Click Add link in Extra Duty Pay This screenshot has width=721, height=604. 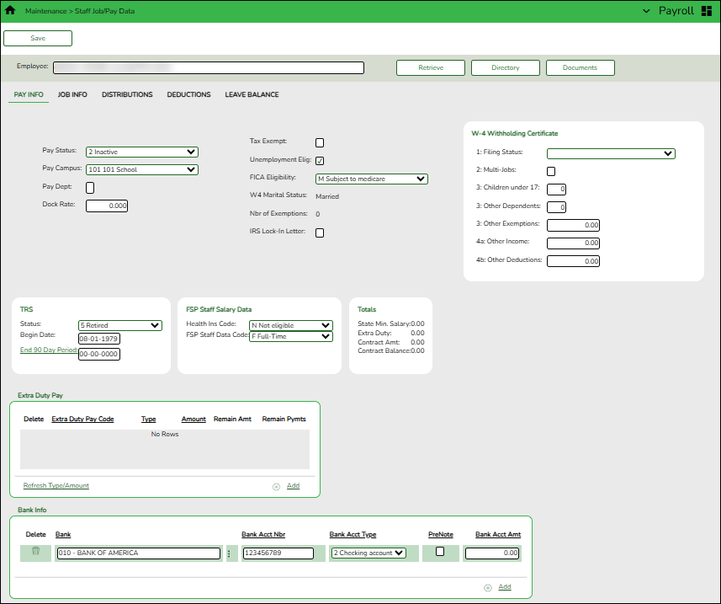click(293, 486)
